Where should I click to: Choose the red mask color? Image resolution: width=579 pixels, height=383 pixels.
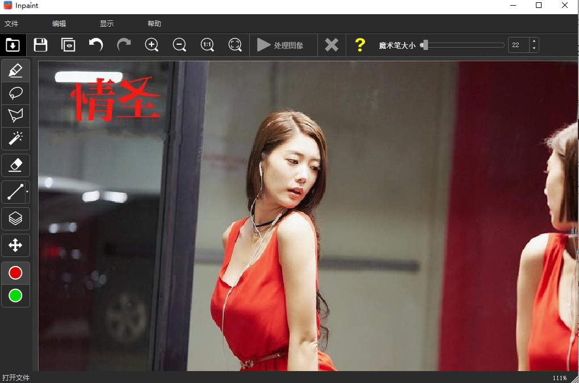(x=15, y=273)
